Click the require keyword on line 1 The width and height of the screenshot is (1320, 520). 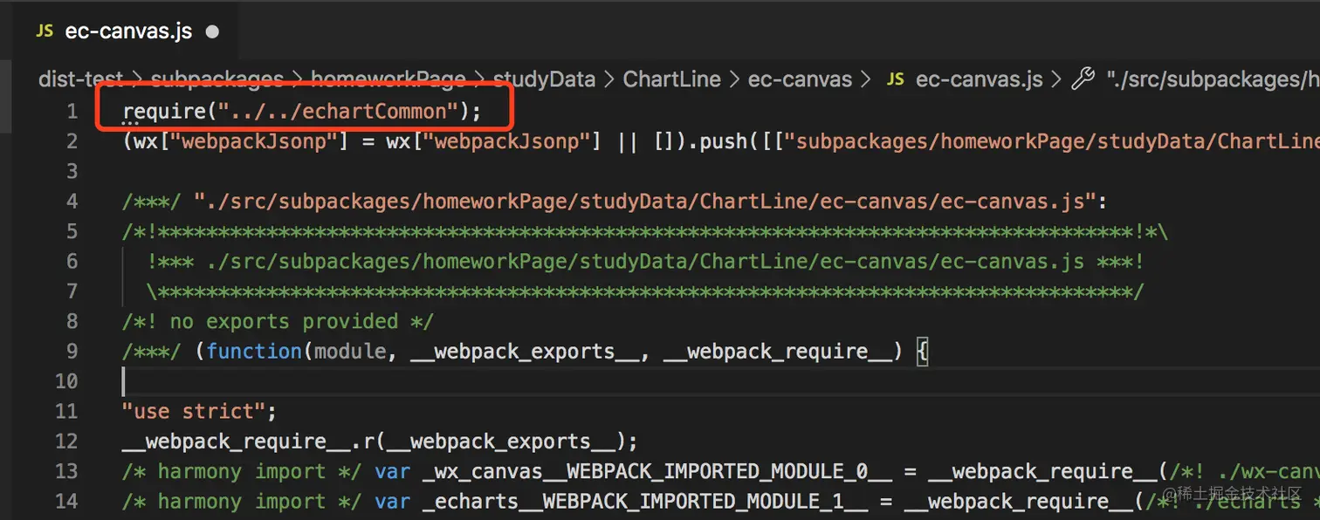(164, 112)
